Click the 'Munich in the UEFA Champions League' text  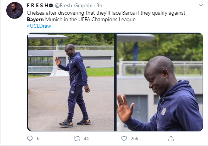pos(90,20)
